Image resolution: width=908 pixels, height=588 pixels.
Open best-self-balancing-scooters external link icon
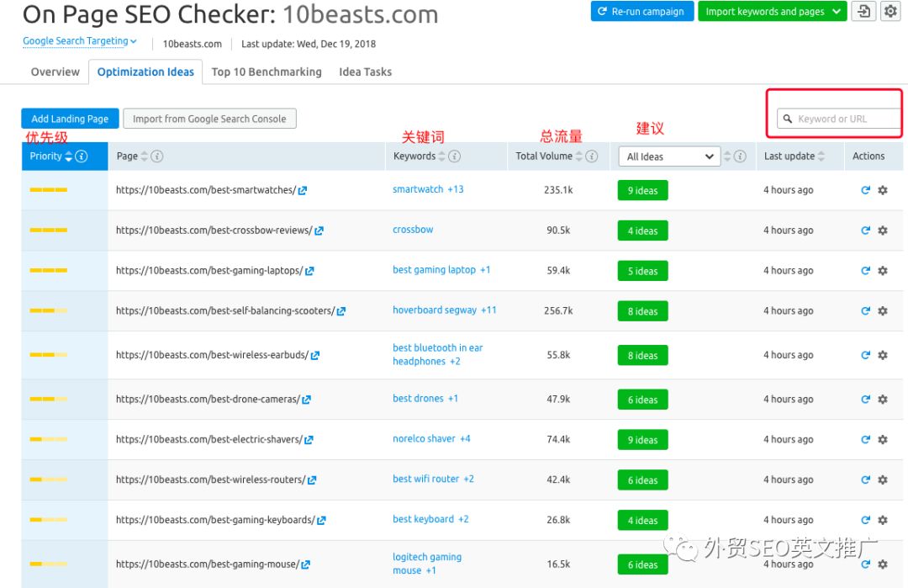[341, 311]
